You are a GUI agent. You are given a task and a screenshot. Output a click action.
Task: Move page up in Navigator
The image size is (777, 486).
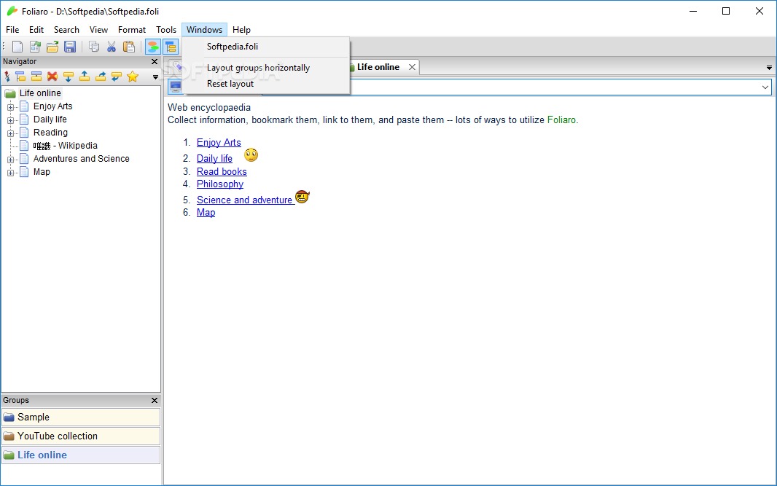tap(85, 77)
